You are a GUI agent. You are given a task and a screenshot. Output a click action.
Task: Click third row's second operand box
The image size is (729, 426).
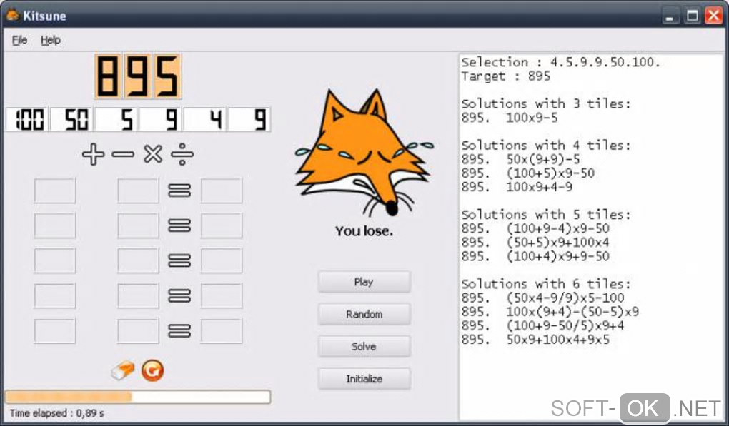(138, 260)
